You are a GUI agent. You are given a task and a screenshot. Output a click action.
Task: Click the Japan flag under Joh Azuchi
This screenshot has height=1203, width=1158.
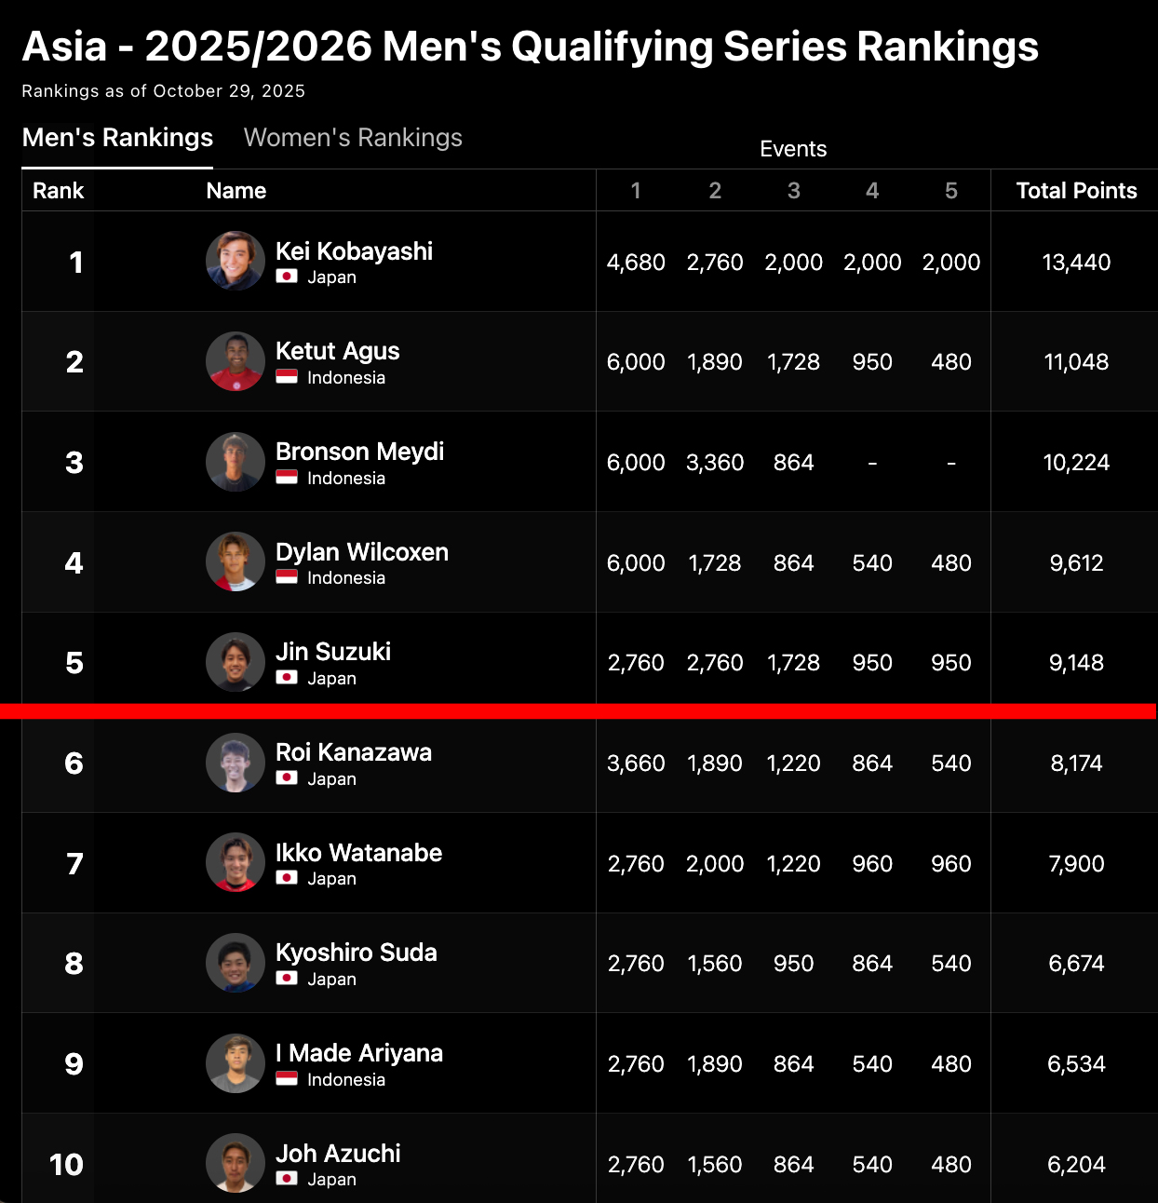(x=287, y=1179)
